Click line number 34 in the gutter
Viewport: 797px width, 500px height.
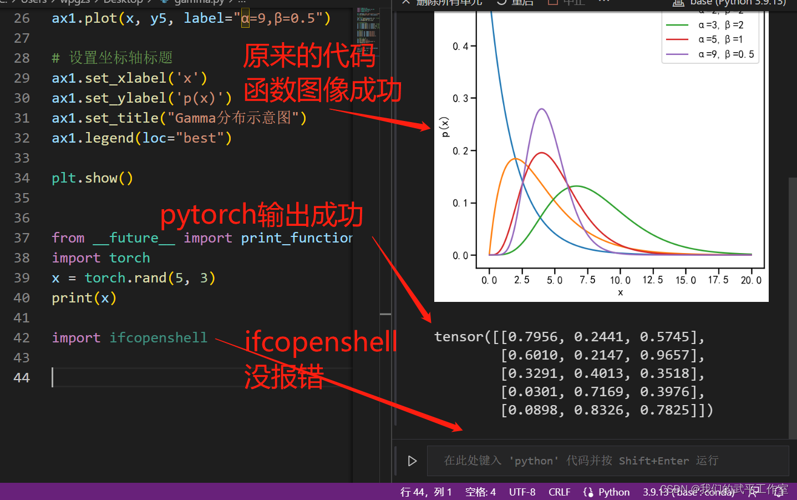[x=22, y=178]
